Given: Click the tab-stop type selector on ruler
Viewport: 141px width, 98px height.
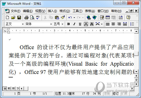Looking at the screenshot, I should [x=5, y=31].
